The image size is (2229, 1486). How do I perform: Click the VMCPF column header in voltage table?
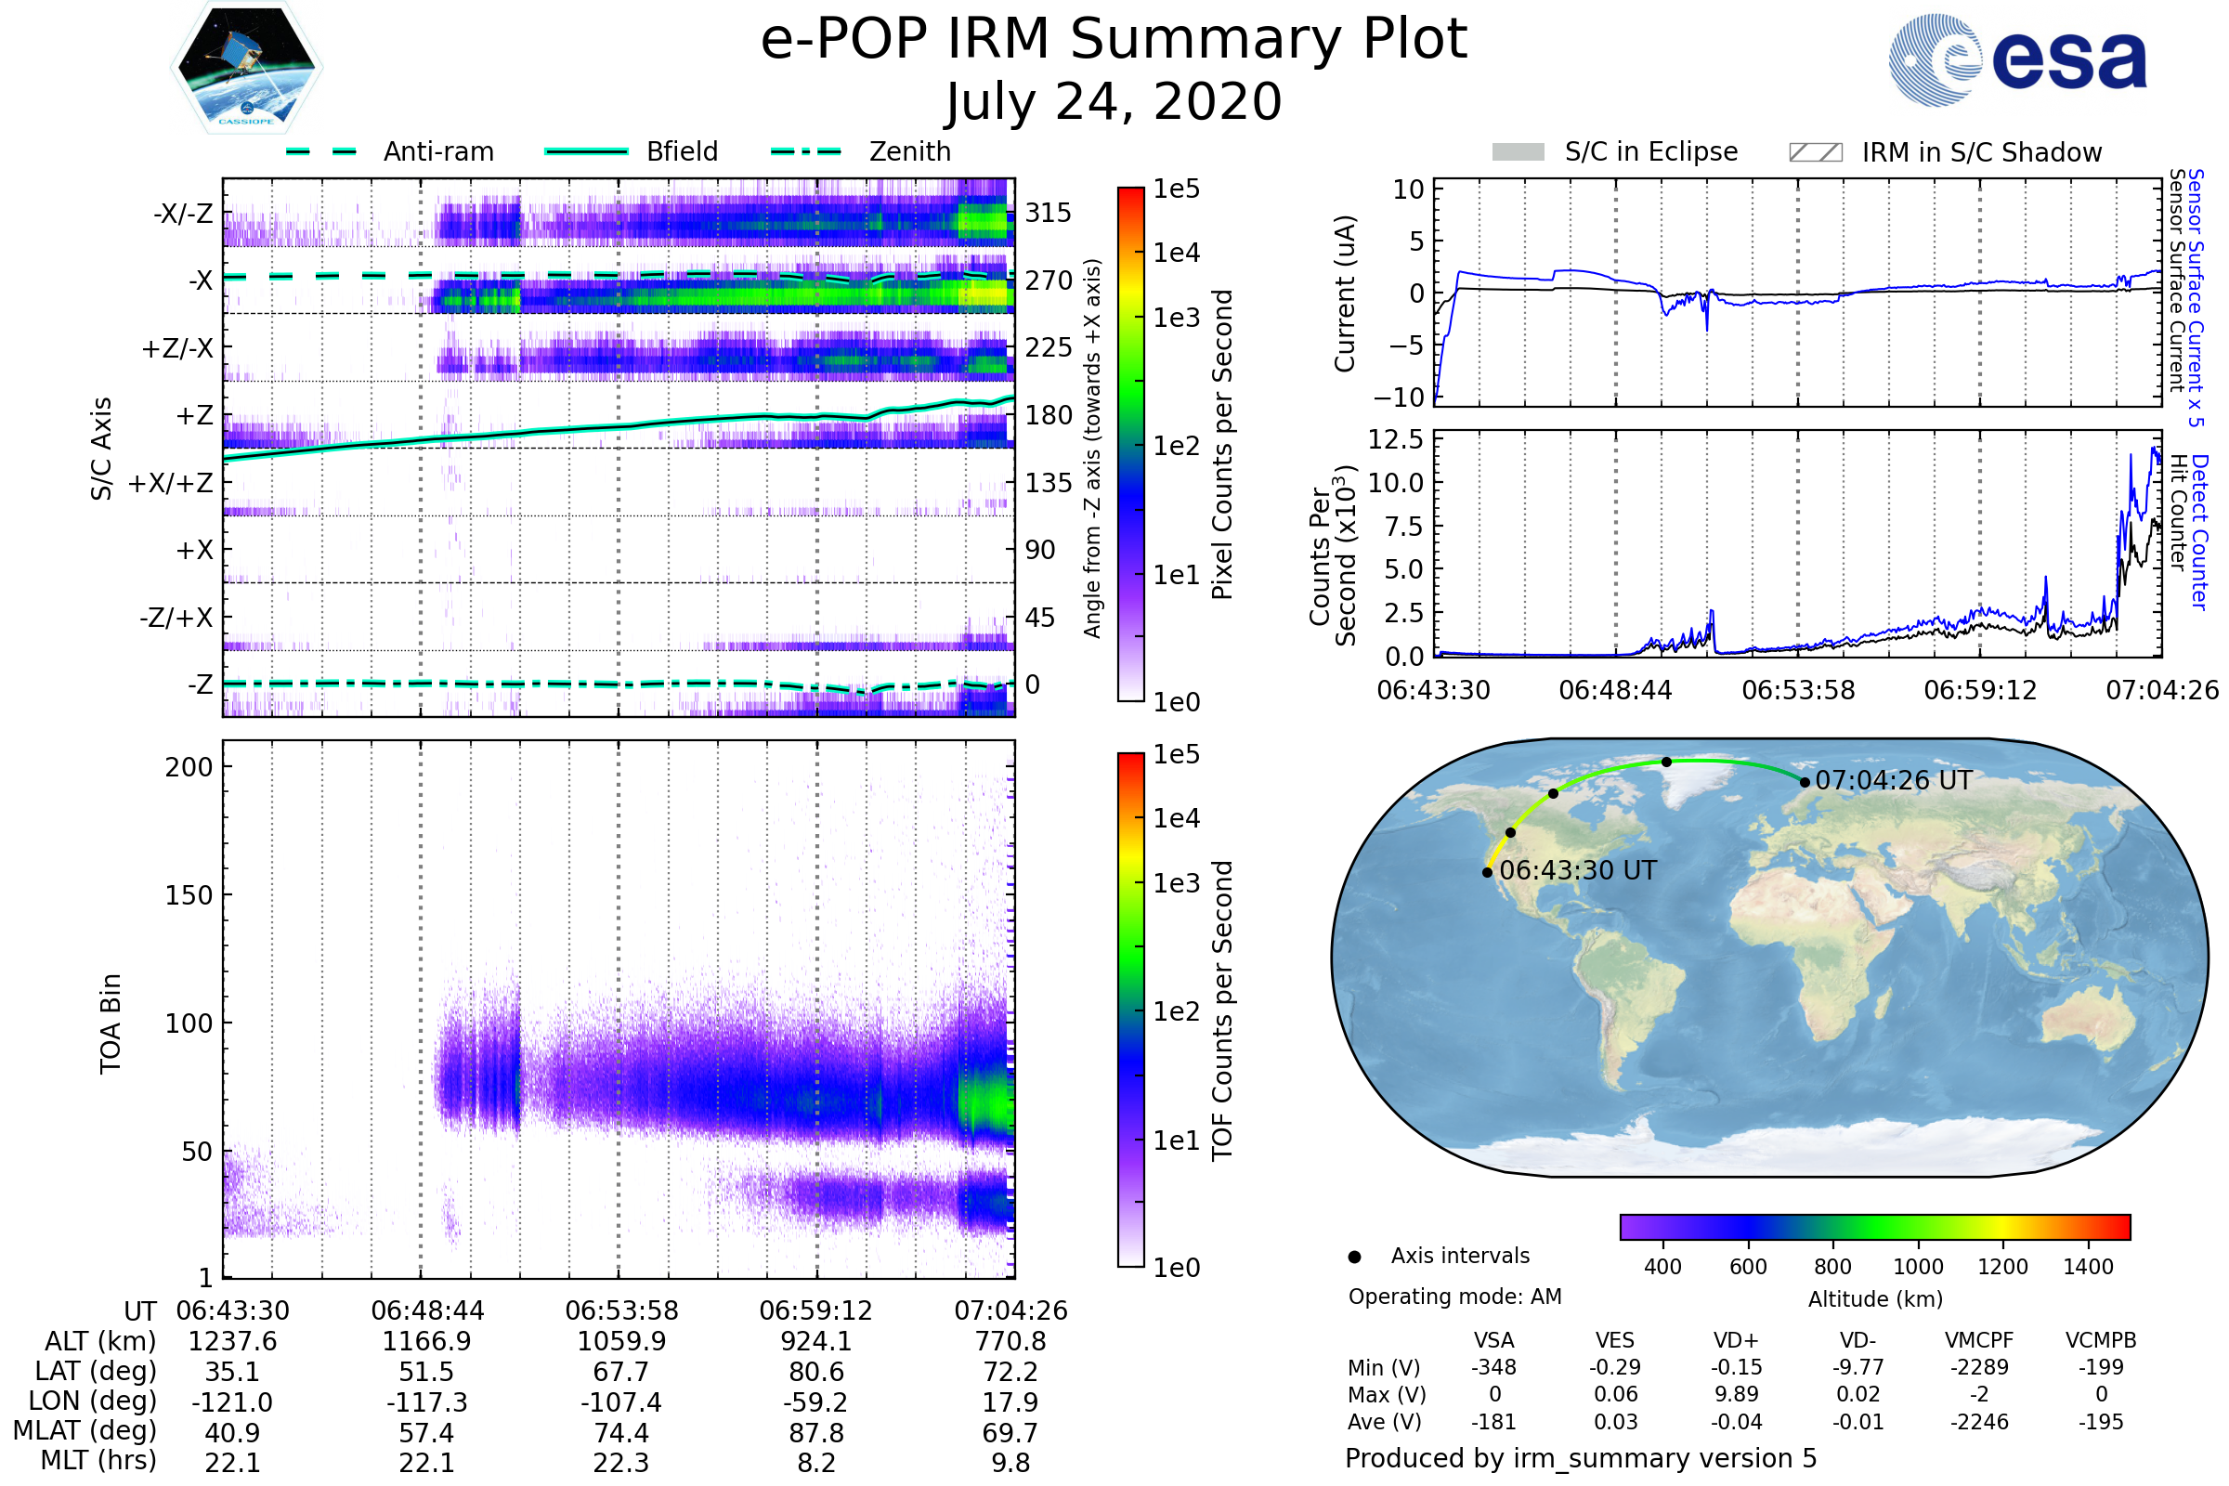click(x=1979, y=1340)
